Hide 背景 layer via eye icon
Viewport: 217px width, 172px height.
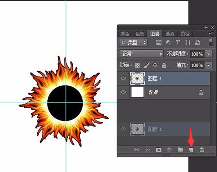click(123, 92)
